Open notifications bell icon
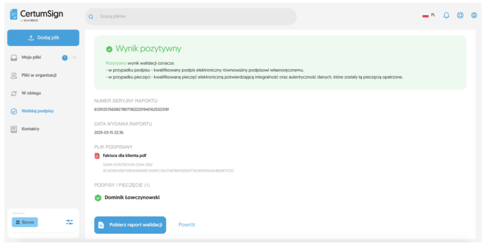The image size is (485, 246). pos(446,15)
